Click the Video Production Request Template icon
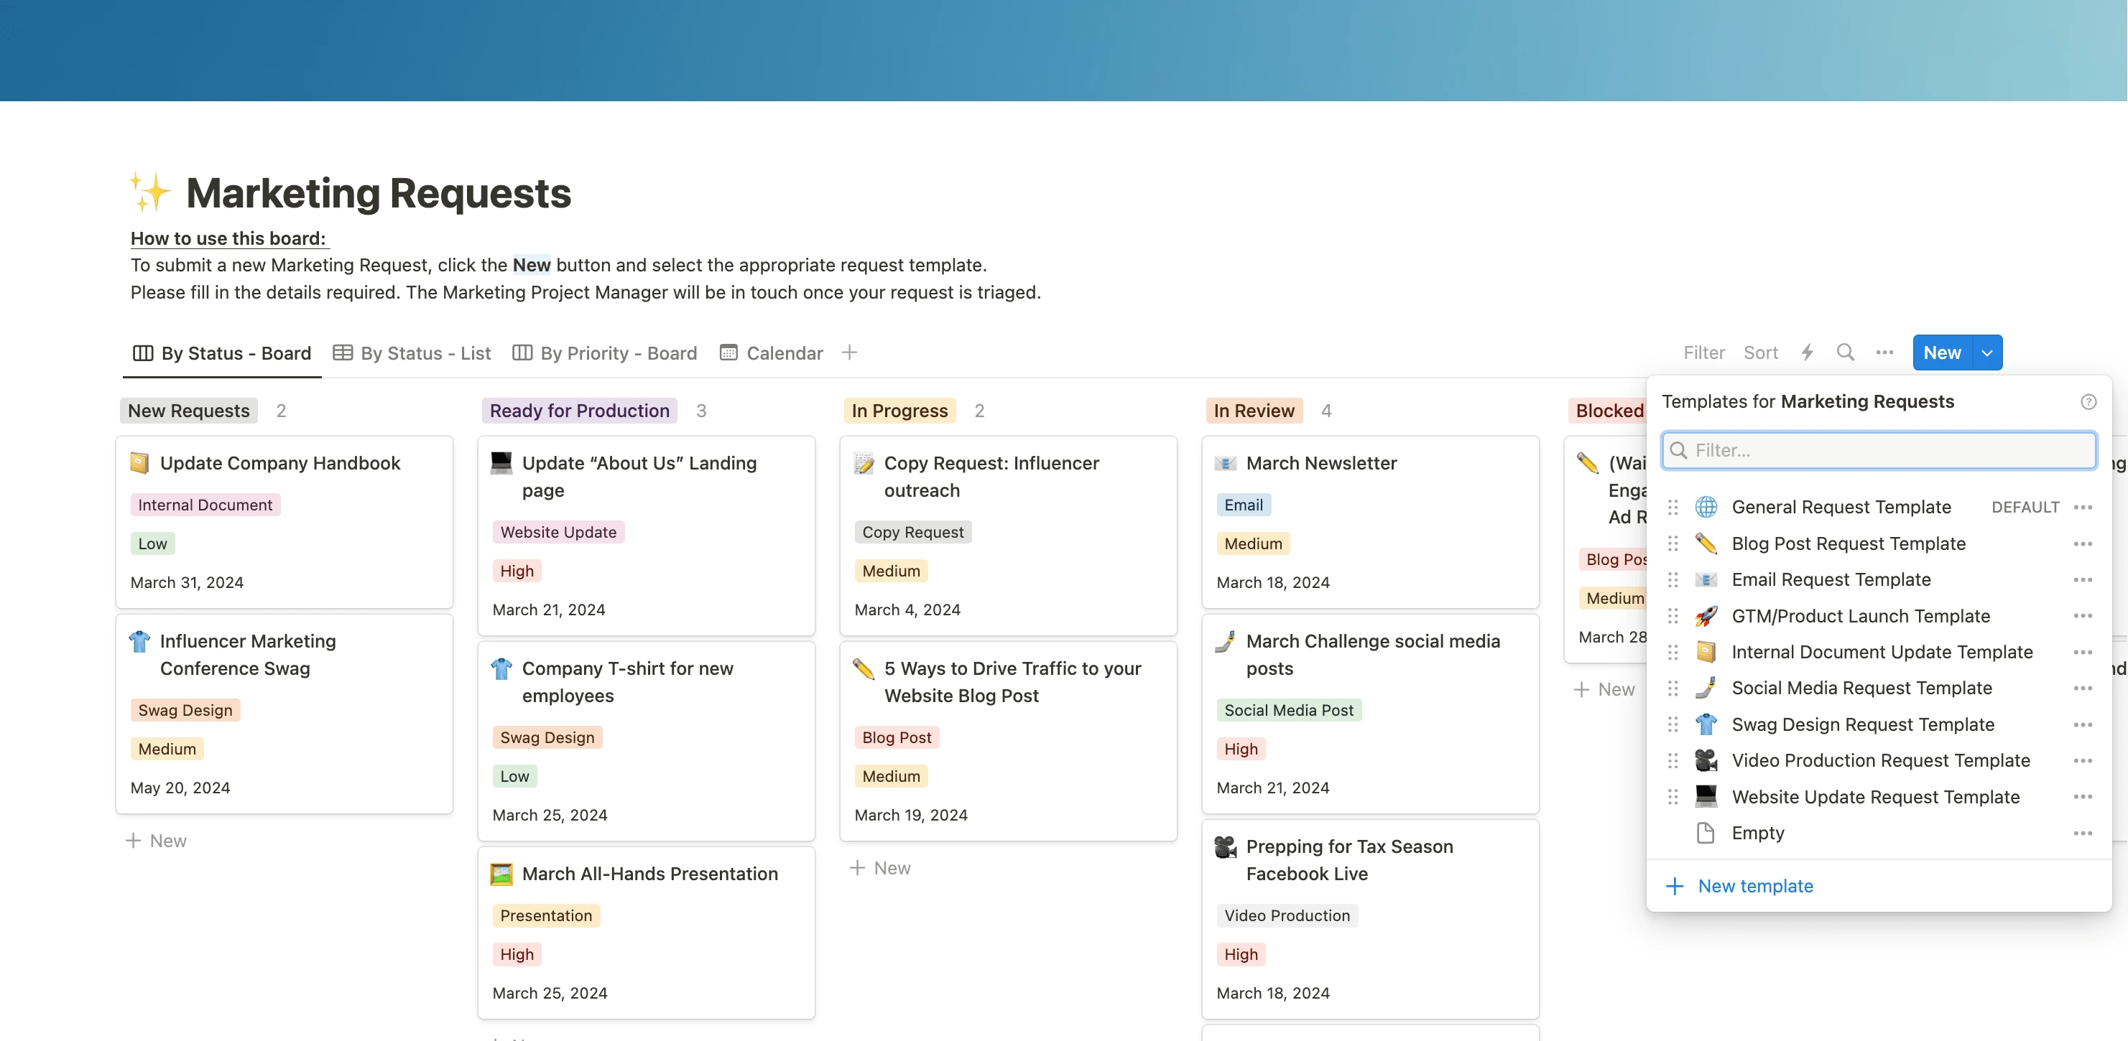Screen dimensions: 2128x1041 (x=1706, y=760)
